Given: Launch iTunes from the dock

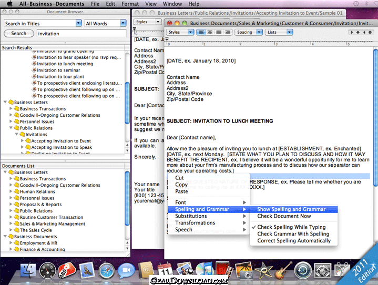Looking at the screenshot, I should [x=204, y=270].
